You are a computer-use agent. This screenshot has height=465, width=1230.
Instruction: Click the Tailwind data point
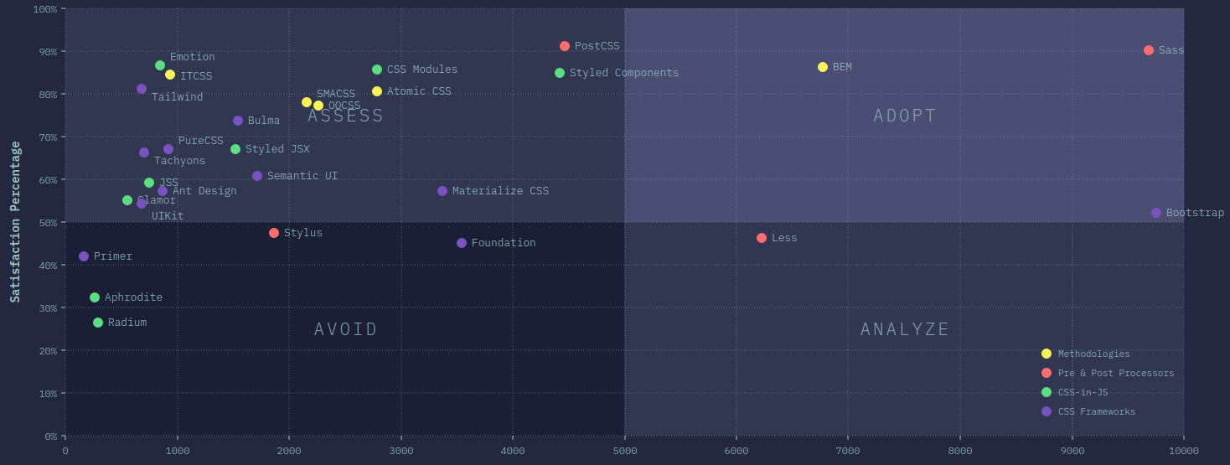pos(142,89)
